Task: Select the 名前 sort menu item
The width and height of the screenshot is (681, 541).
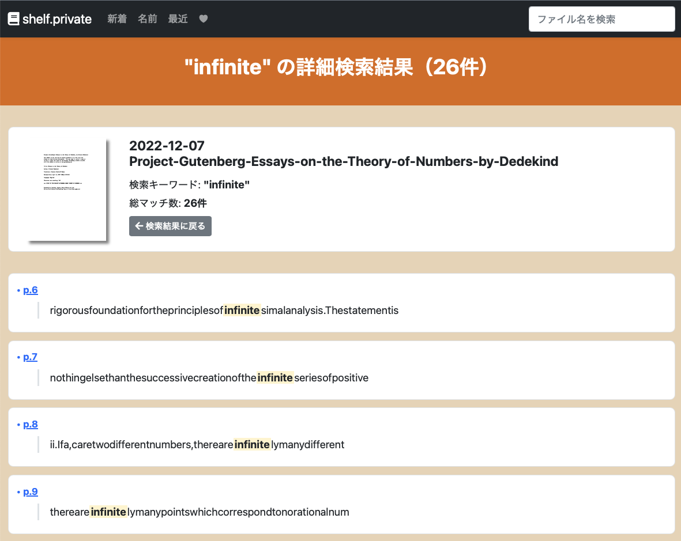Action: 147,18
